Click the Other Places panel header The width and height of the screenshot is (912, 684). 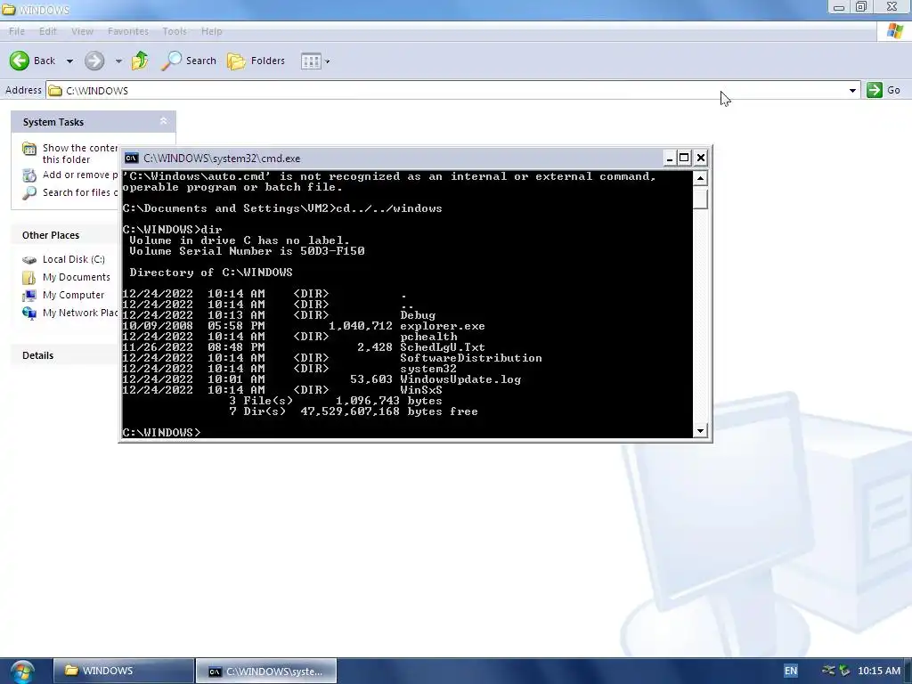point(65,235)
